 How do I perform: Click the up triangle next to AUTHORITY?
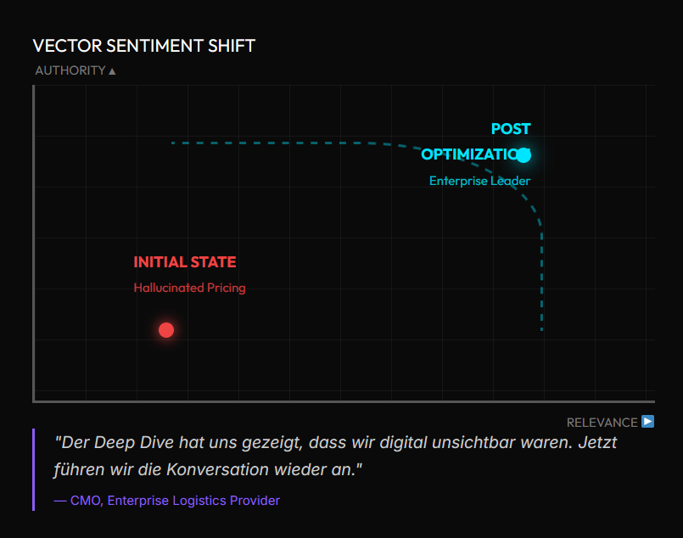[112, 71]
